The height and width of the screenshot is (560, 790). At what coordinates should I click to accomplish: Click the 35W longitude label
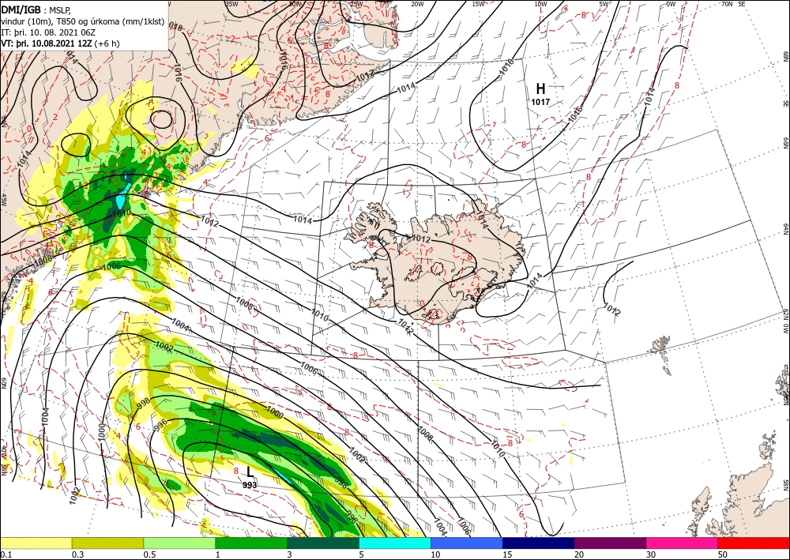[x=231, y=4]
